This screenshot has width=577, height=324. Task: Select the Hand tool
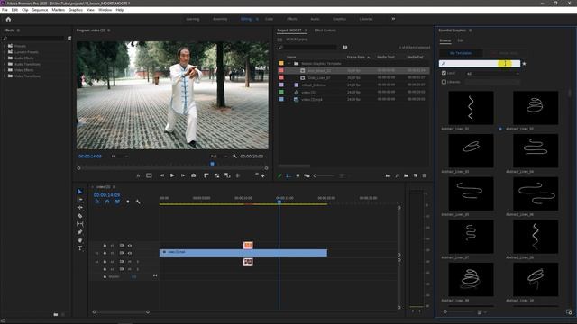tap(80, 240)
